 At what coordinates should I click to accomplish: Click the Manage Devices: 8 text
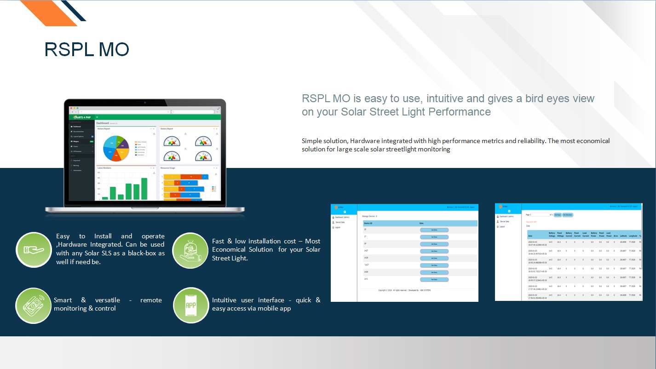pyautogui.click(x=369, y=216)
